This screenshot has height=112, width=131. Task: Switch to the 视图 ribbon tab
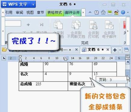30,13
